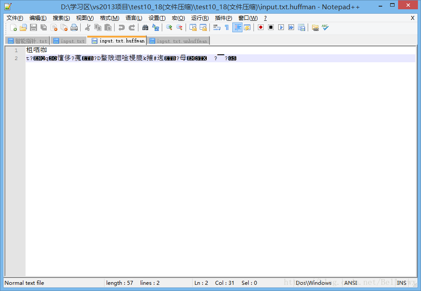Create a new file with the New icon

tap(13, 27)
